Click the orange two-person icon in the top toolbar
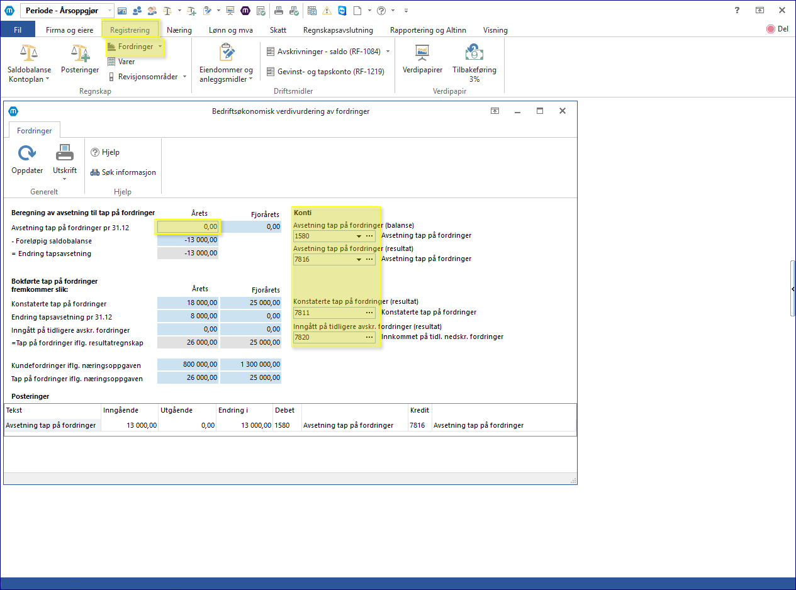Viewport: 796px width, 590px height. point(152,11)
